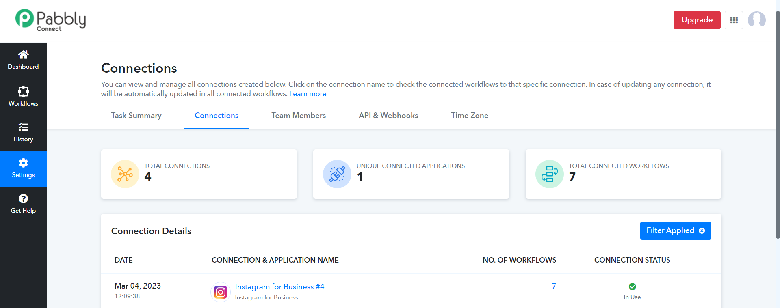Image resolution: width=780 pixels, height=308 pixels.
Task: Click the Unique Connected Applications plug icon
Action: [337, 174]
